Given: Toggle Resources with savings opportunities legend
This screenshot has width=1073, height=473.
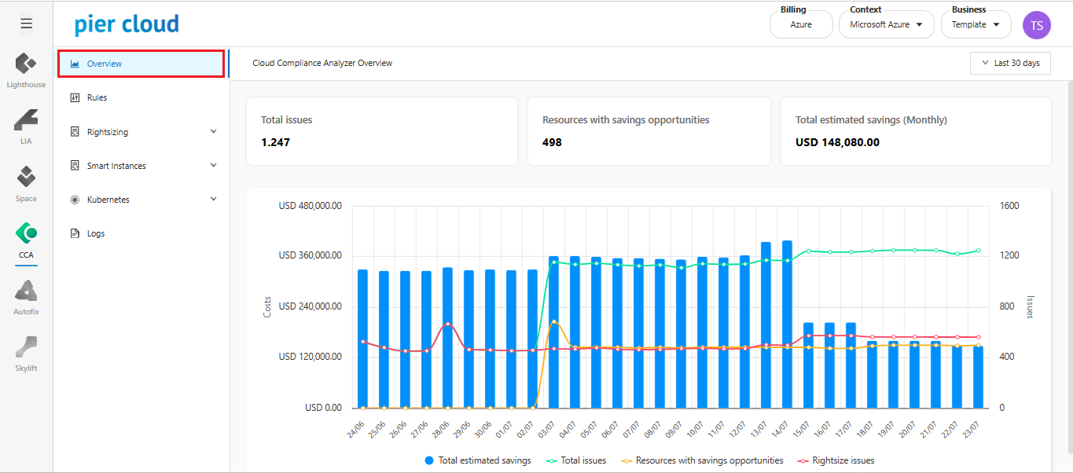Looking at the screenshot, I should [x=701, y=460].
